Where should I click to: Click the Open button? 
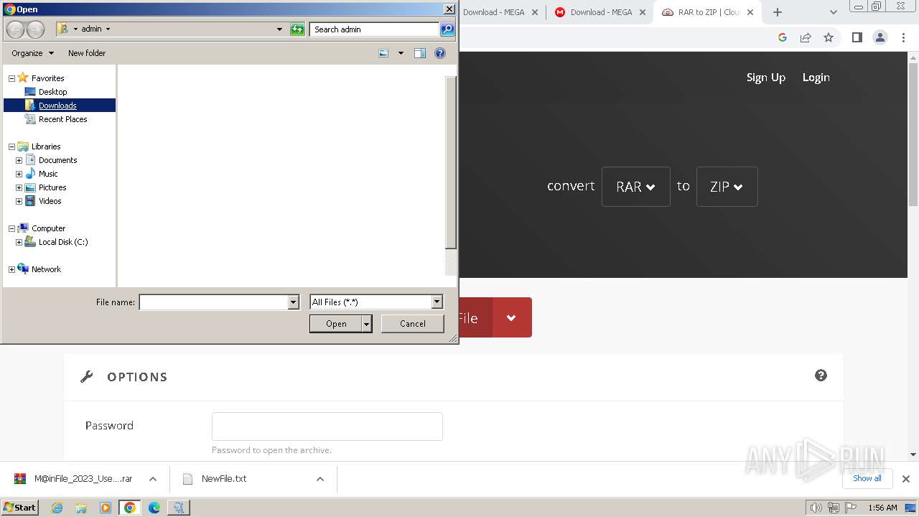[x=336, y=324]
